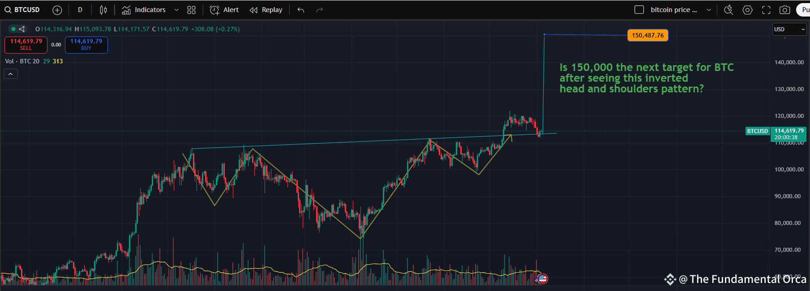Open the candlestick chart type selector
Image resolution: width=810 pixels, height=291 pixels.
pyautogui.click(x=103, y=10)
